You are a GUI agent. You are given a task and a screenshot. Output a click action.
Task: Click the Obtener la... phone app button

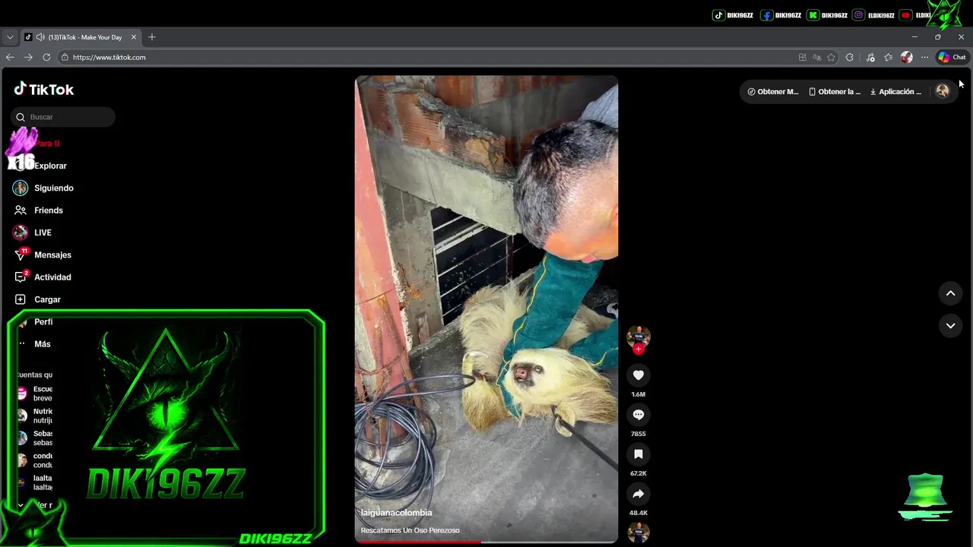[834, 91]
